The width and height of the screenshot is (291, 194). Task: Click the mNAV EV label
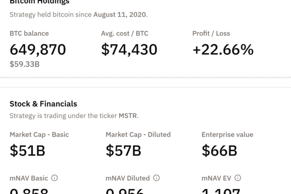pyautogui.click(x=216, y=178)
